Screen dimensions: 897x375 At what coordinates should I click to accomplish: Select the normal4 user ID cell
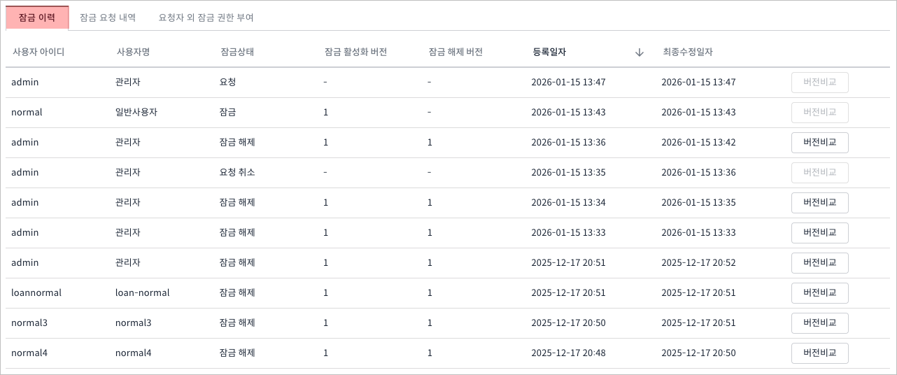coord(29,353)
